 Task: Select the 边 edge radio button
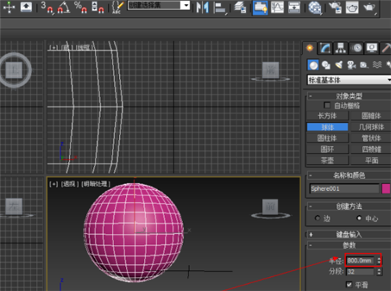click(317, 217)
